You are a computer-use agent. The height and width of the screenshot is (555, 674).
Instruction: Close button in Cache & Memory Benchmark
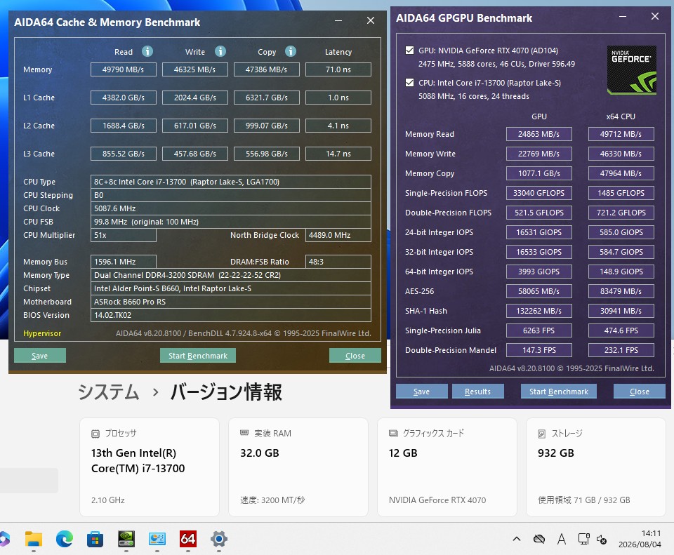[355, 356]
